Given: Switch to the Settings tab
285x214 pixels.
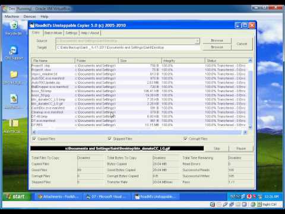Looking at the screenshot, I should 71,33.
